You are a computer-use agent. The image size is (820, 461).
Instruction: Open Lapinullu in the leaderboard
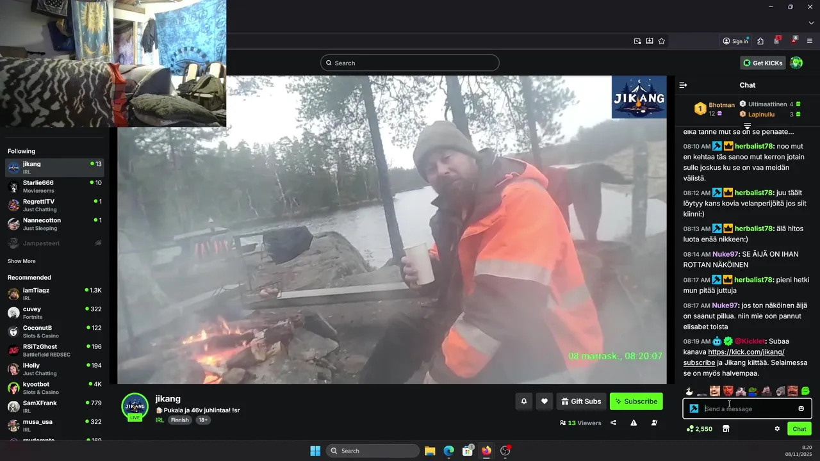pos(769,114)
